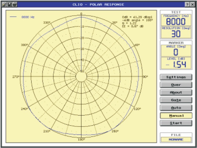Click the 300° angle label
This screenshot has height=148, width=197.
tap(24, 45)
